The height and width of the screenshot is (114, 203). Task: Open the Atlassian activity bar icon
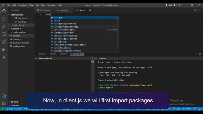click(4, 57)
